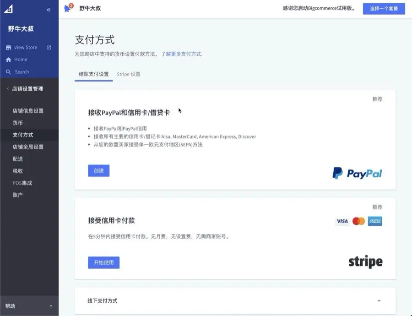412x316 pixels.
Task: Click the Search magnifier icon
Action: (x=8, y=72)
